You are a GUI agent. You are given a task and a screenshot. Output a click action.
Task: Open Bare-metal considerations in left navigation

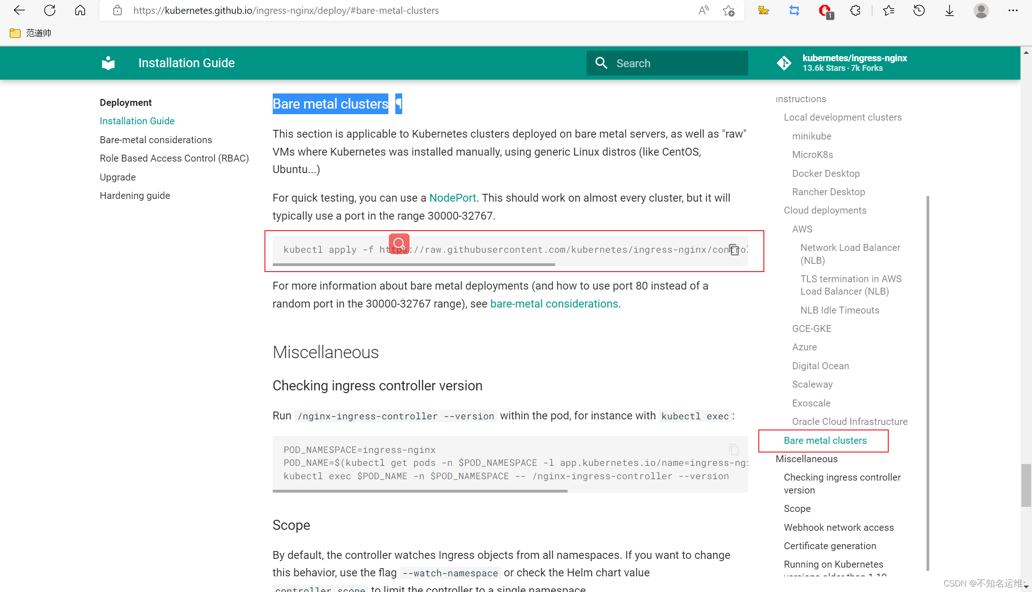pos(156,140)
